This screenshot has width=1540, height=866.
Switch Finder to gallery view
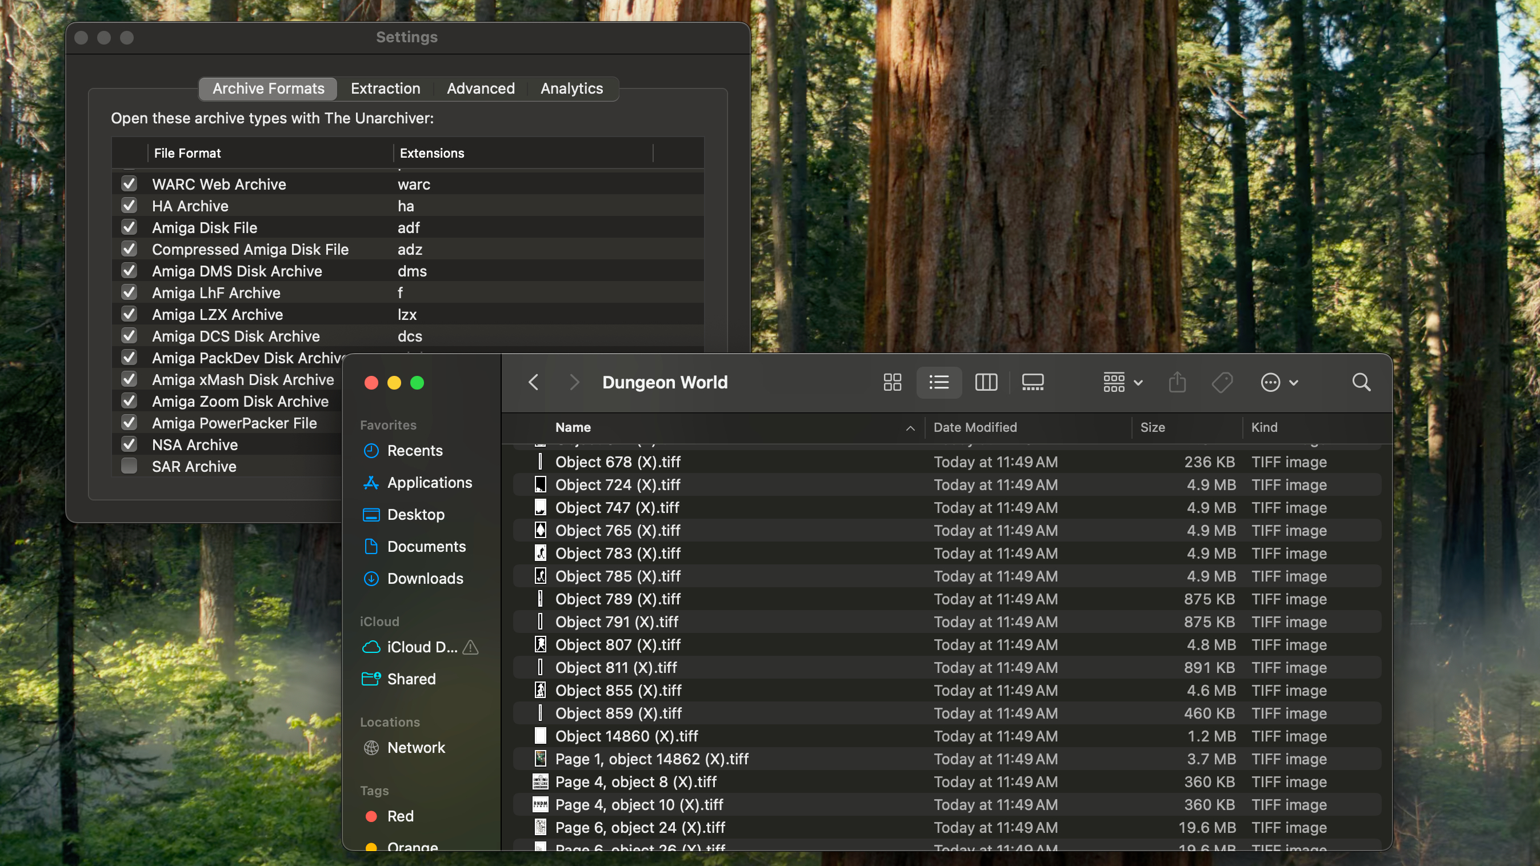click(x=1033, y=383)
